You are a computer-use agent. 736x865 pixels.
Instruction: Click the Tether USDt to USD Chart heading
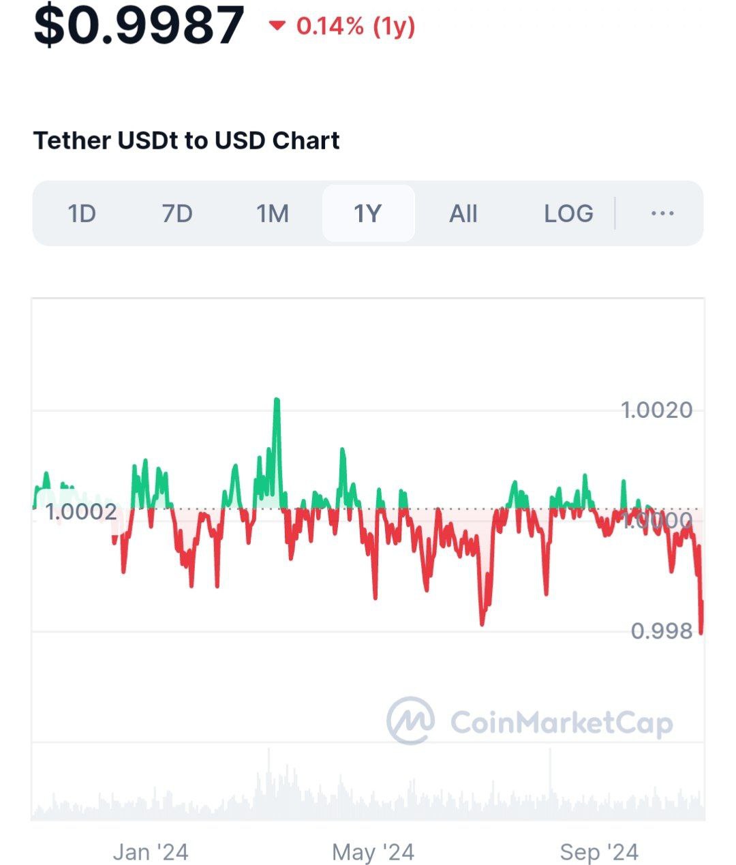186,140
